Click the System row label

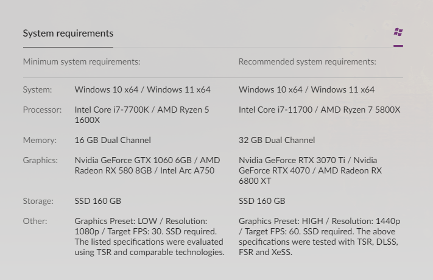click(37, 89)
